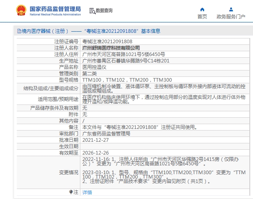Image resolution: width=253 pixels, height=199 pixels.
Task: Click the 管理类别 label
Action: coord(69,74)
